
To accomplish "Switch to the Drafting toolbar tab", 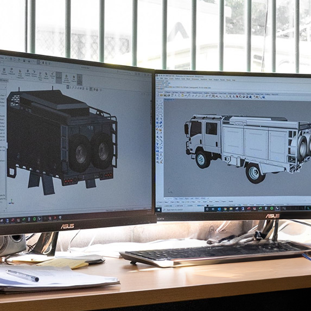I will (x=268, y=94).
